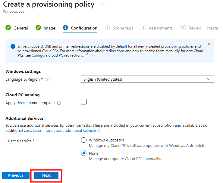
Task: Dismiss the redirections info banner
Action: (x=209, y=44)
